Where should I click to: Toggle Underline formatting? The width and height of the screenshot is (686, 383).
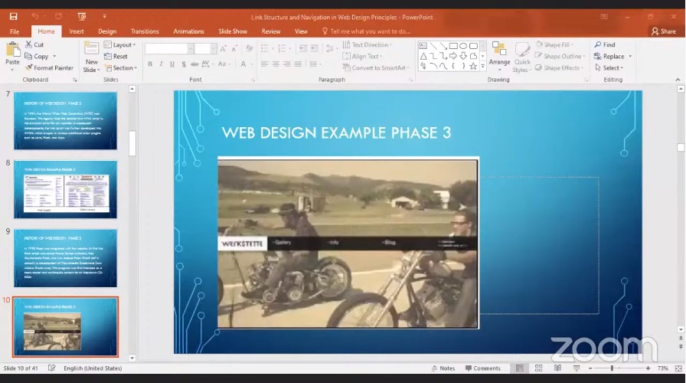[172, 64]
